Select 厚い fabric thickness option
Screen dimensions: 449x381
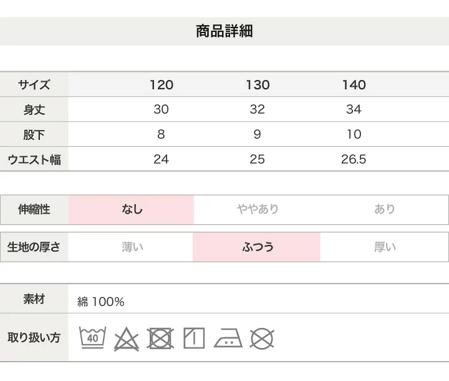(384, 247)
